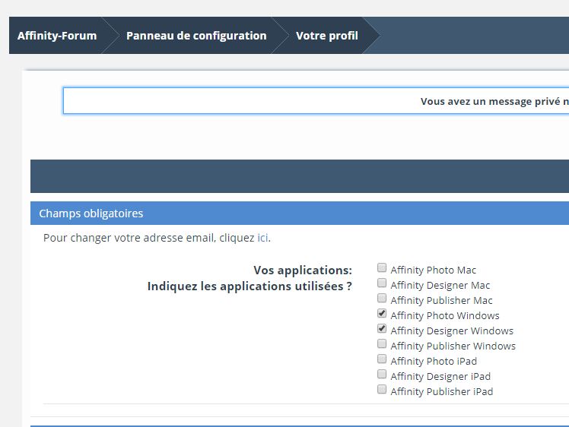Open the private message notification banner

316,101
